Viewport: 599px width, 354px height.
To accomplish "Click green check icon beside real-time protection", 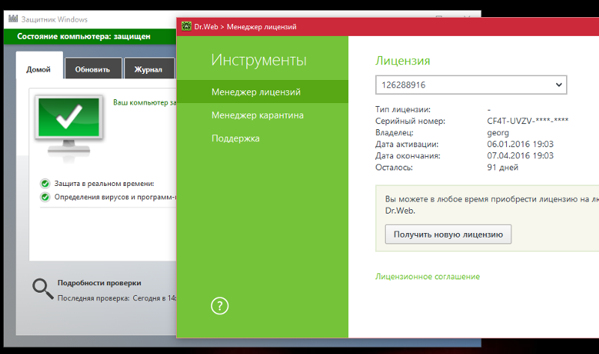I will point(45,184).
